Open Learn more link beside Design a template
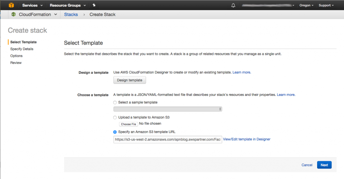This screenshot has height=179, width=344. 242,72
